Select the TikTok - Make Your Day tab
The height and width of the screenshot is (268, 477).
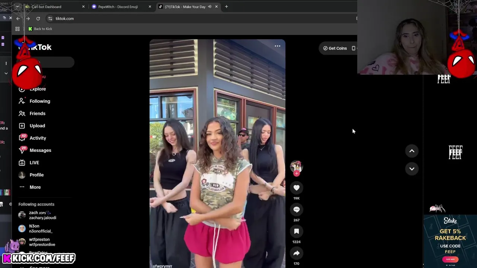tap(185, 7)
